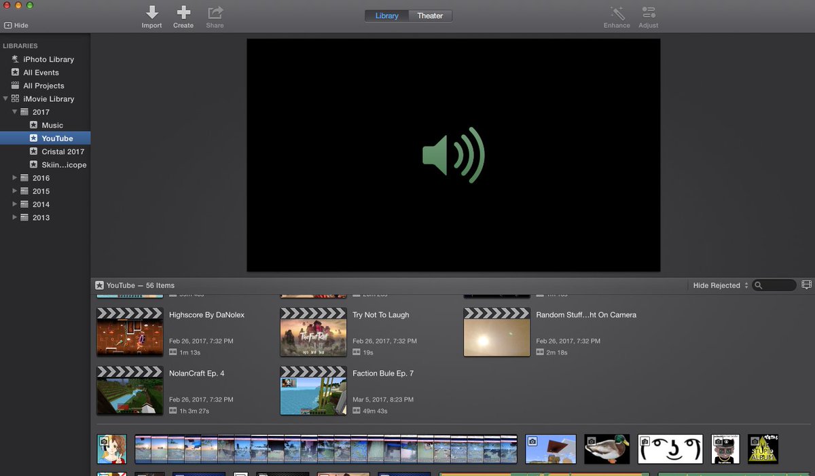The image size is (815, 476).
Task: Select the long Minecraft filmstrip clip
Action: tap(326, 449)
